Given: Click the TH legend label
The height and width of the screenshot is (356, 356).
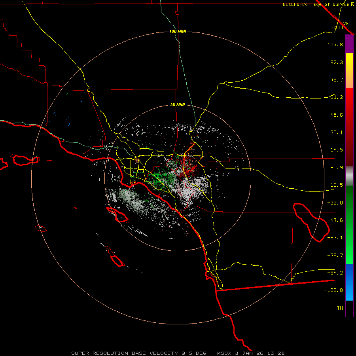Looking at the screenshot, I should (340, 308).
